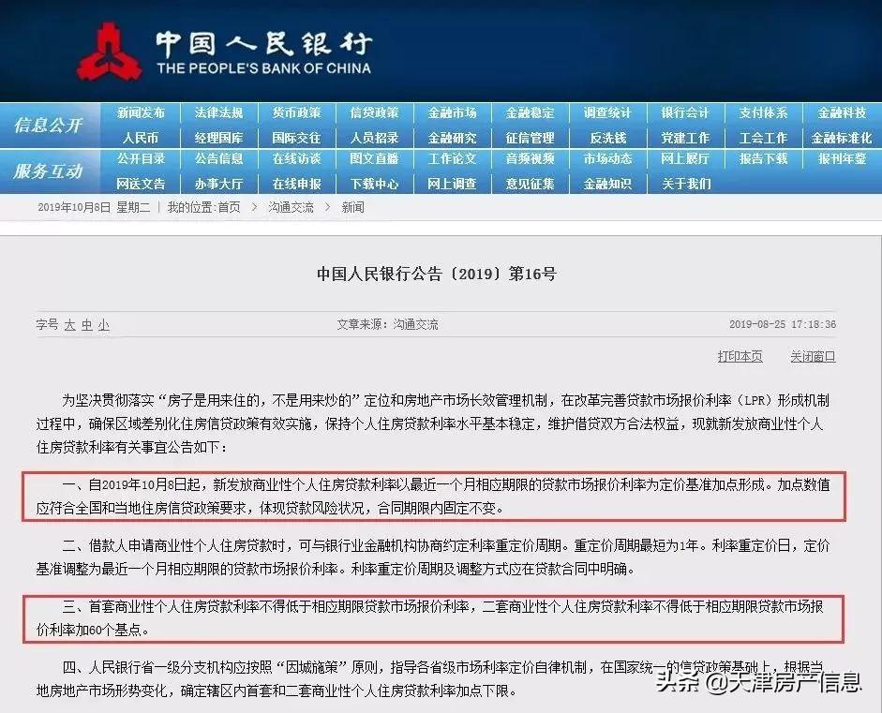Open 市场动态 navigation link

click(x=607, y=159)
